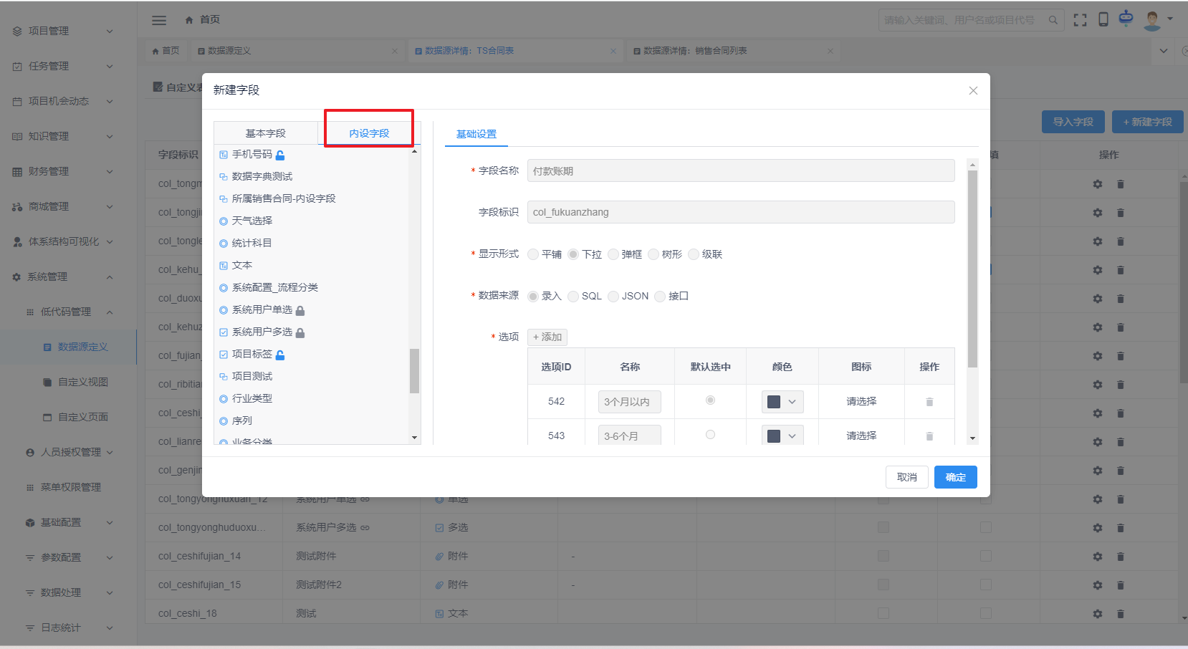Open settings gear for row col_ceshi_18
This screenshot has width=1188, height=649.
tap(1098, 614)
